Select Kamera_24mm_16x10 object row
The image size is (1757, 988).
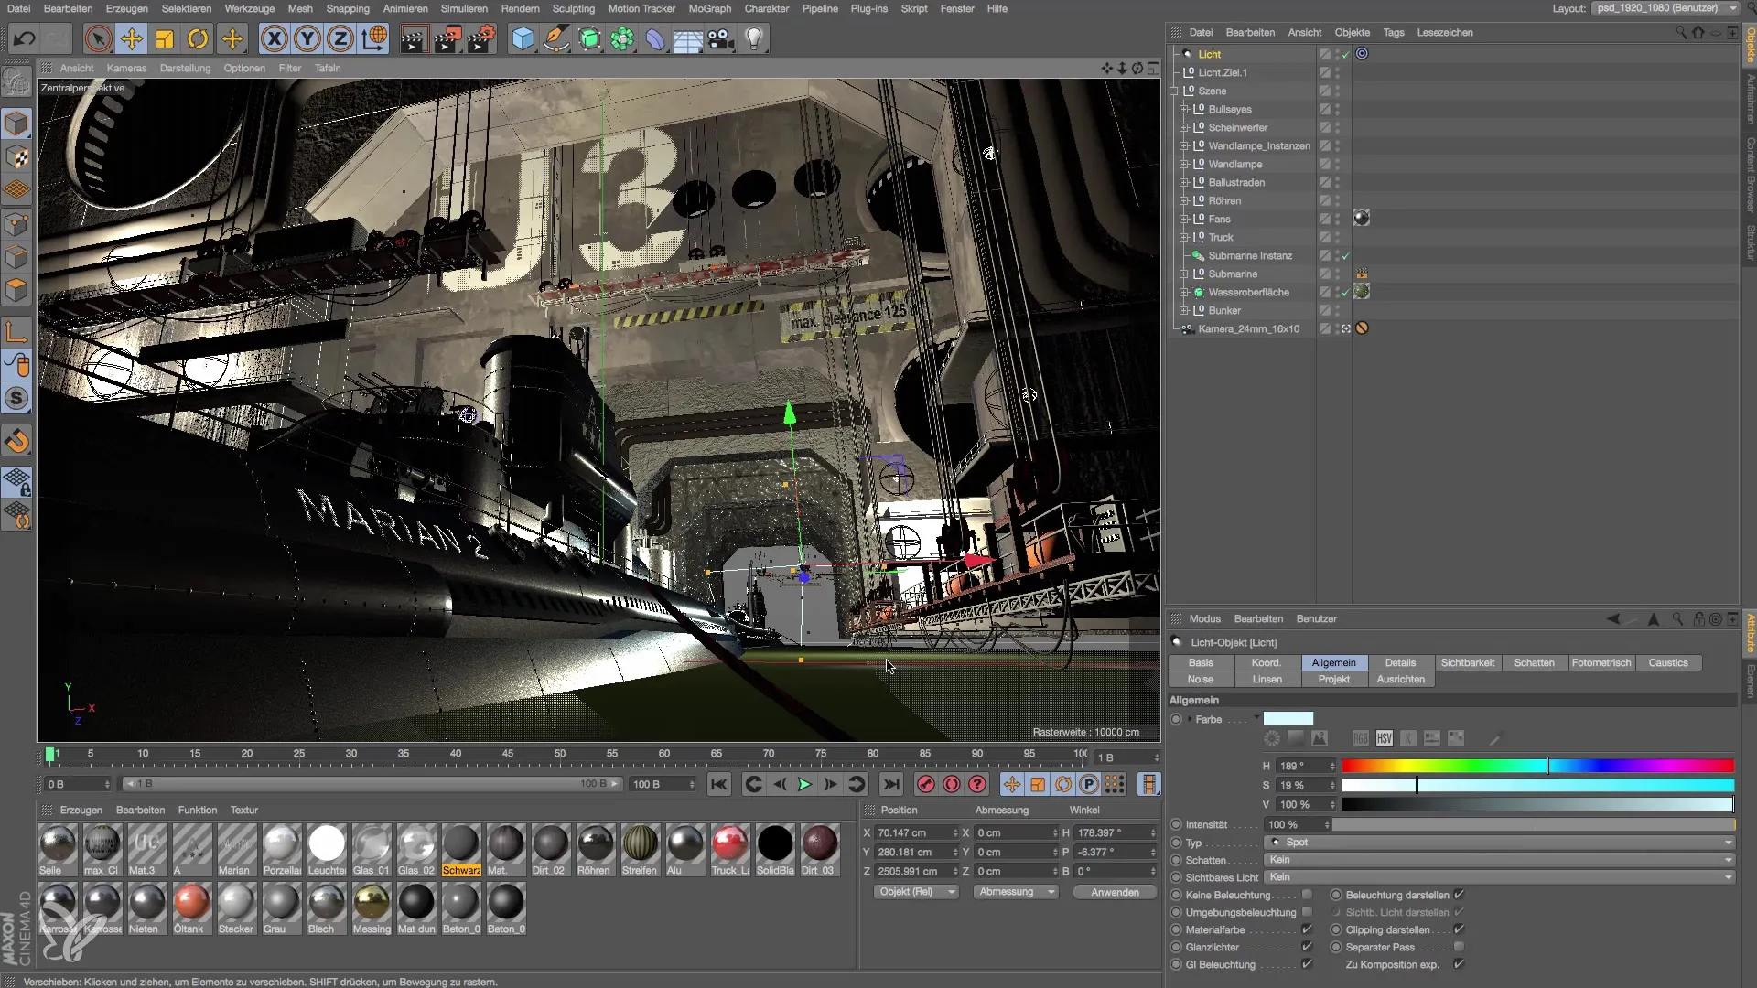[x=1248, y=328]
